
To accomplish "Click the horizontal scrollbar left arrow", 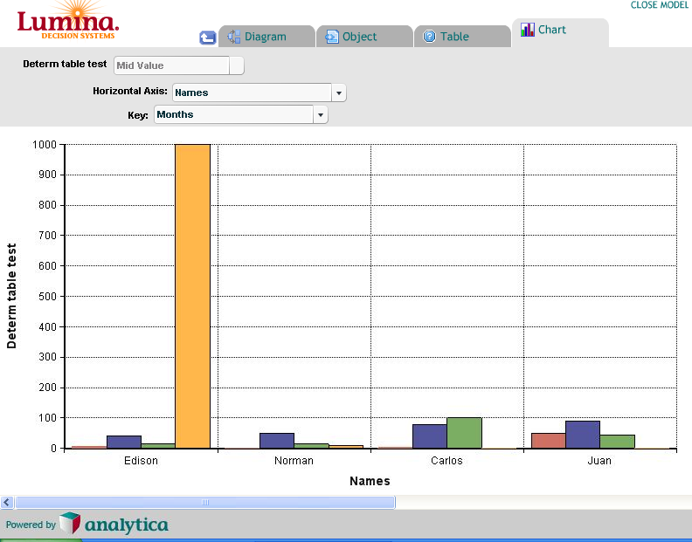I will [7, 502].
